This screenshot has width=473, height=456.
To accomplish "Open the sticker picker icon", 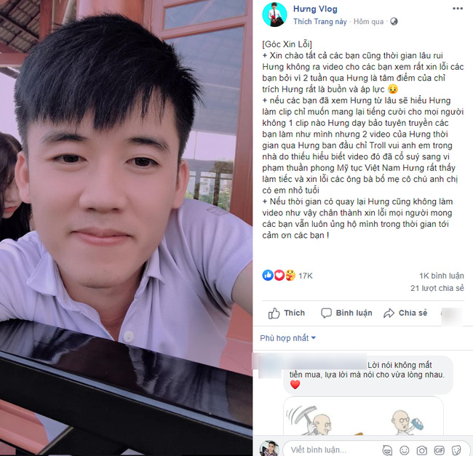I will pyautogui.click(x=456, y=450).
